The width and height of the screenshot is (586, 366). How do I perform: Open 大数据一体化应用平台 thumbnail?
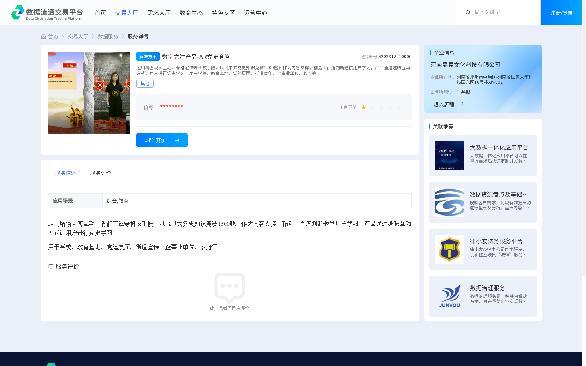pos(449,156)
